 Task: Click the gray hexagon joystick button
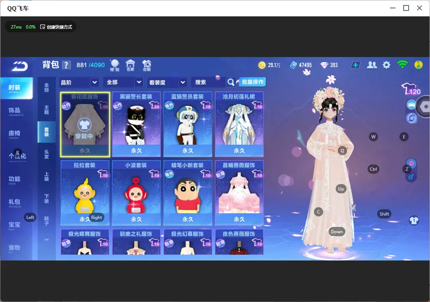[x=425, y=107]
